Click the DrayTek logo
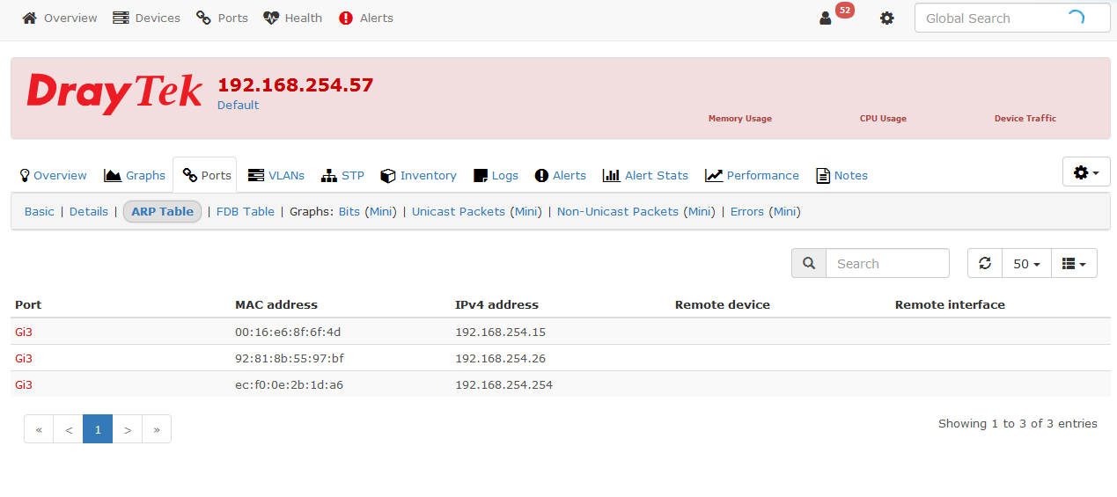The width and height of the screenshot is (1117, 497). point(114,93)
